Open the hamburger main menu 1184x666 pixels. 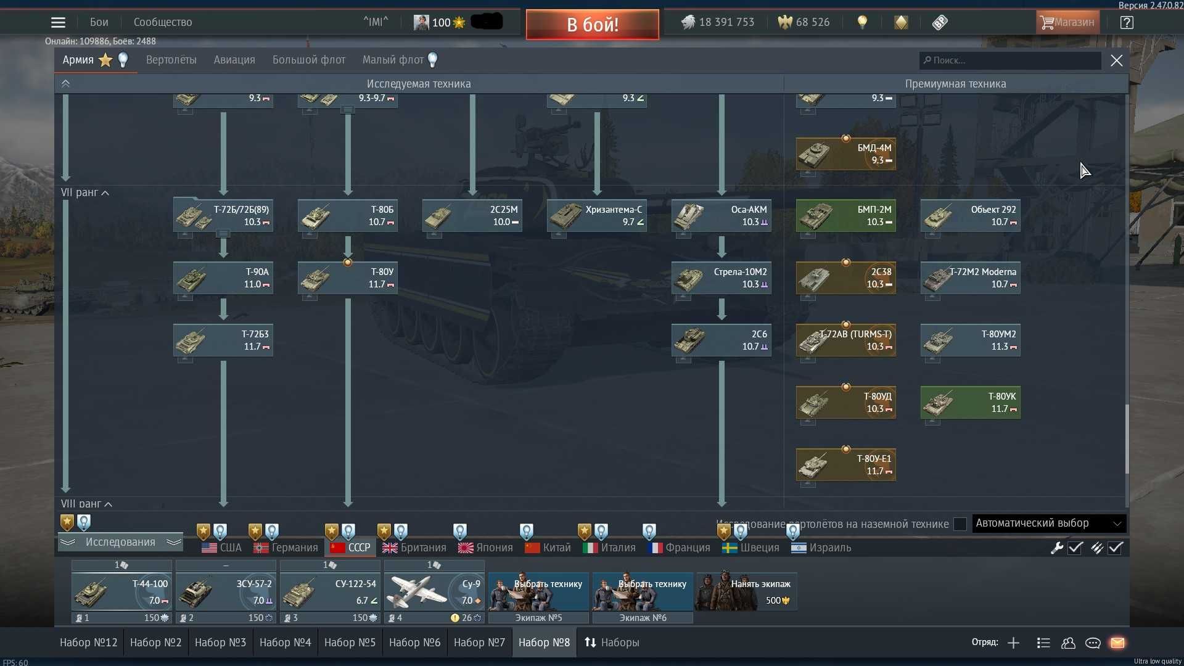58,22
